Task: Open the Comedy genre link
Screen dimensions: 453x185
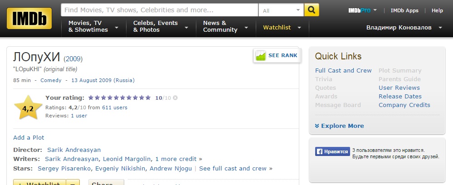Action: click(51, 80)
